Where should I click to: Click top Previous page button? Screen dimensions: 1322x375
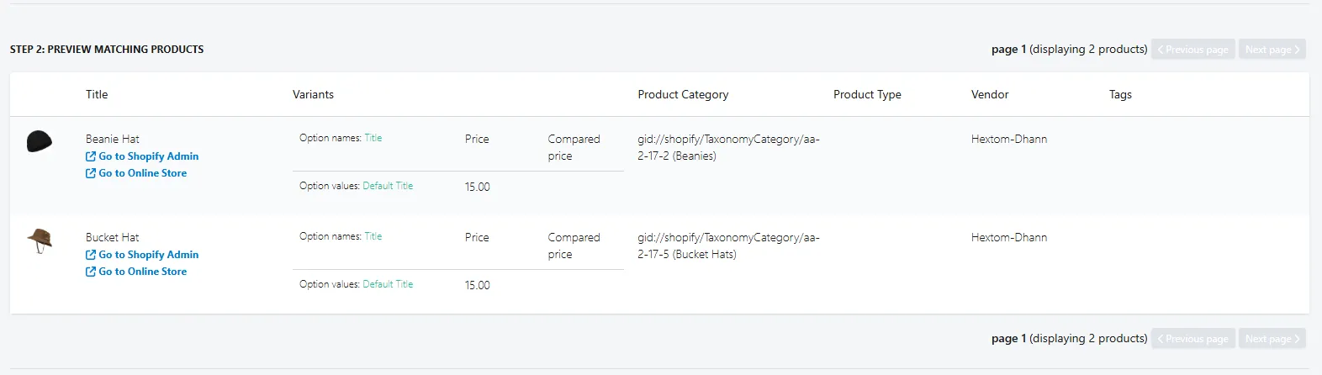pyautogui.click(x=1193, y=50)
